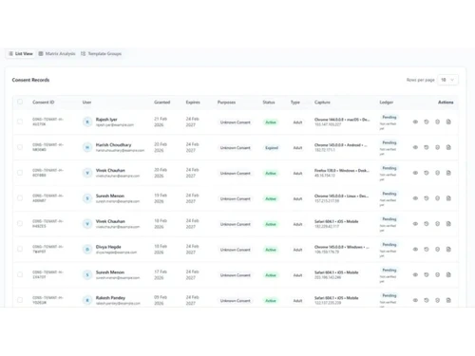Open the Matrix Analysis tab
Screen dimensions: 475x356
(x=57, y=54)
